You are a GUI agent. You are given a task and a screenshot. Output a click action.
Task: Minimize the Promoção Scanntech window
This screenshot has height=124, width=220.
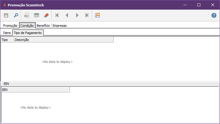tap(185, 5)
